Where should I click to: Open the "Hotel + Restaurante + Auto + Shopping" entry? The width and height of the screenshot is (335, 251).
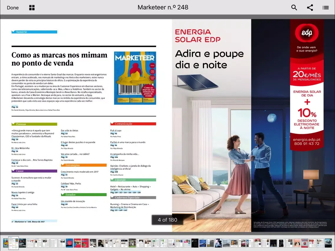tap(131, 188)
